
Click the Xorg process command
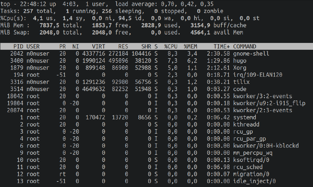tap(240, 68)
